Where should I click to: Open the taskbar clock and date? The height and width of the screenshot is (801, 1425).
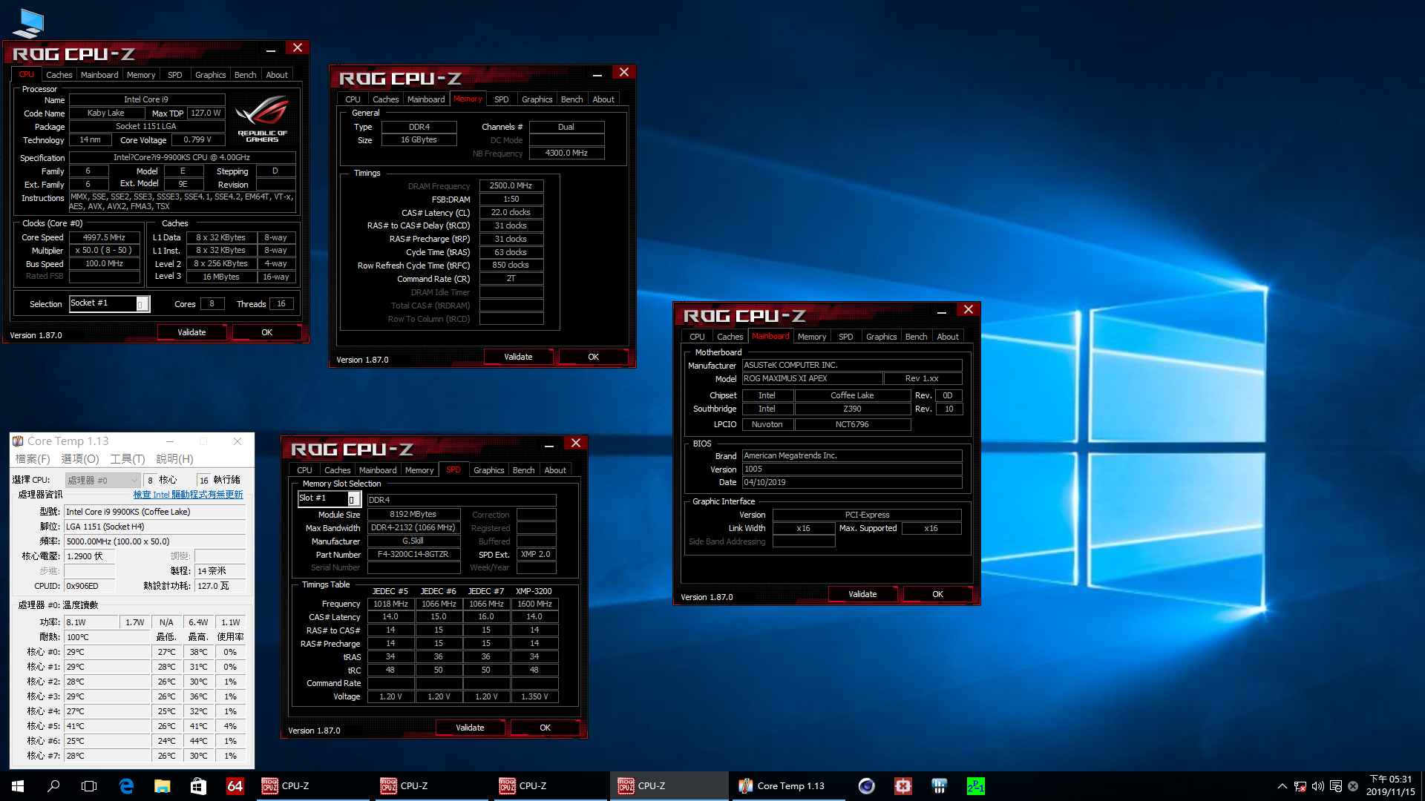click(1390, 786)
